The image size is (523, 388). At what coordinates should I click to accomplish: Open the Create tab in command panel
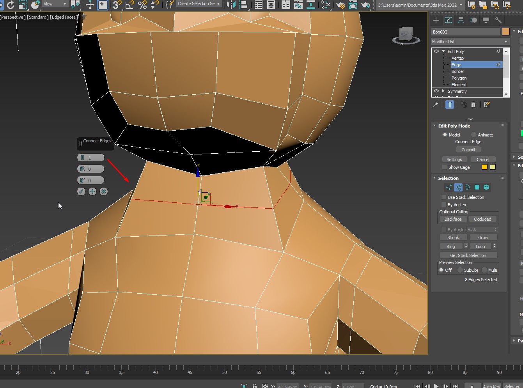(436, 20)
